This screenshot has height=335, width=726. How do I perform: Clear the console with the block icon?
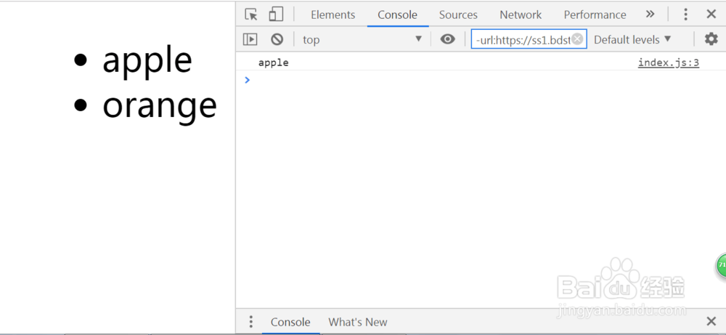pos(277,39)
